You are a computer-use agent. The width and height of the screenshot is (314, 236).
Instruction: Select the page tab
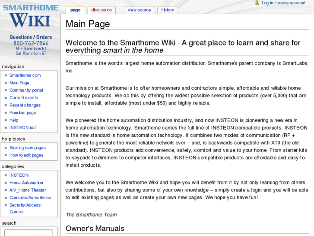(x=75, y=10)
